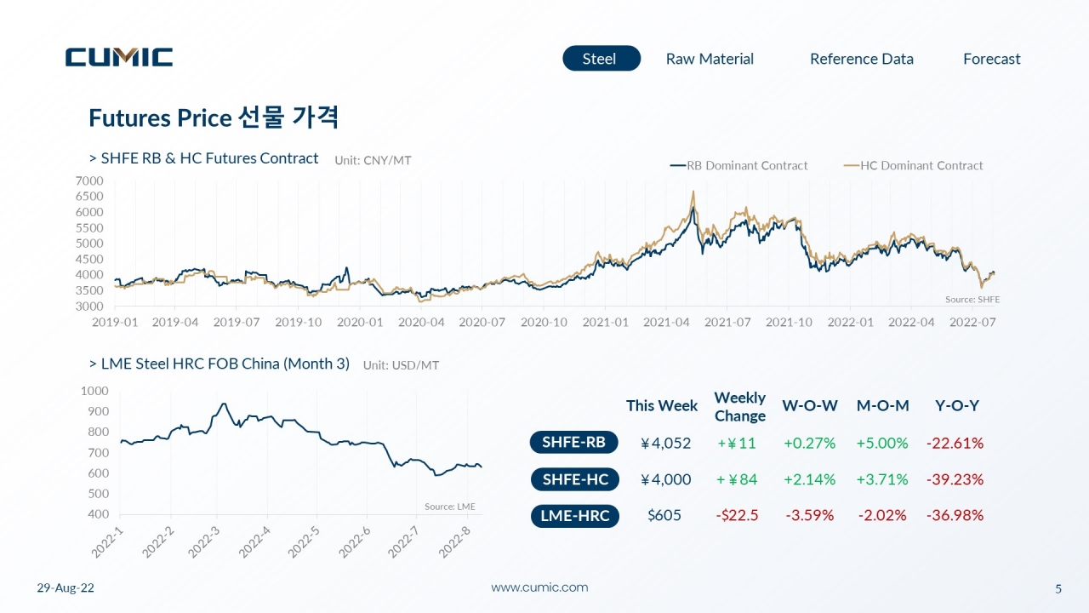Click the RB Dominant Contract legend line
The height and width of the screenshot is (613, 1089).
click(x=738, y=165)
